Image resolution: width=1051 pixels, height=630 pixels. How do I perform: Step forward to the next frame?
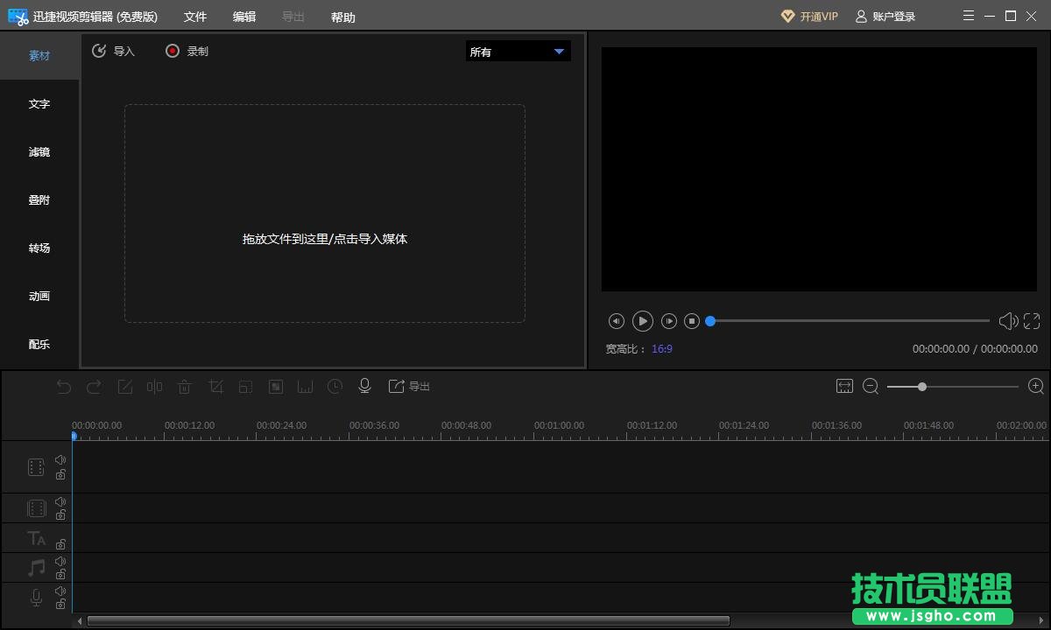pyautogui.click(x=668, y=321)
